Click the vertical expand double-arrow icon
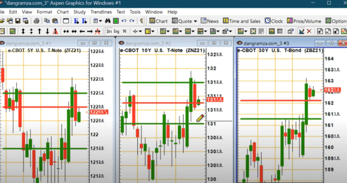Image resolution: width=347 pixels, height=183 pixels. [x=23, y=31]
